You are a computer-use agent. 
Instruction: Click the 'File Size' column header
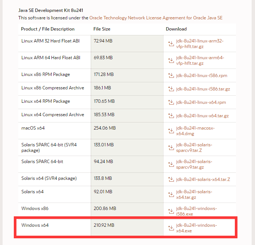click(102, 29)
